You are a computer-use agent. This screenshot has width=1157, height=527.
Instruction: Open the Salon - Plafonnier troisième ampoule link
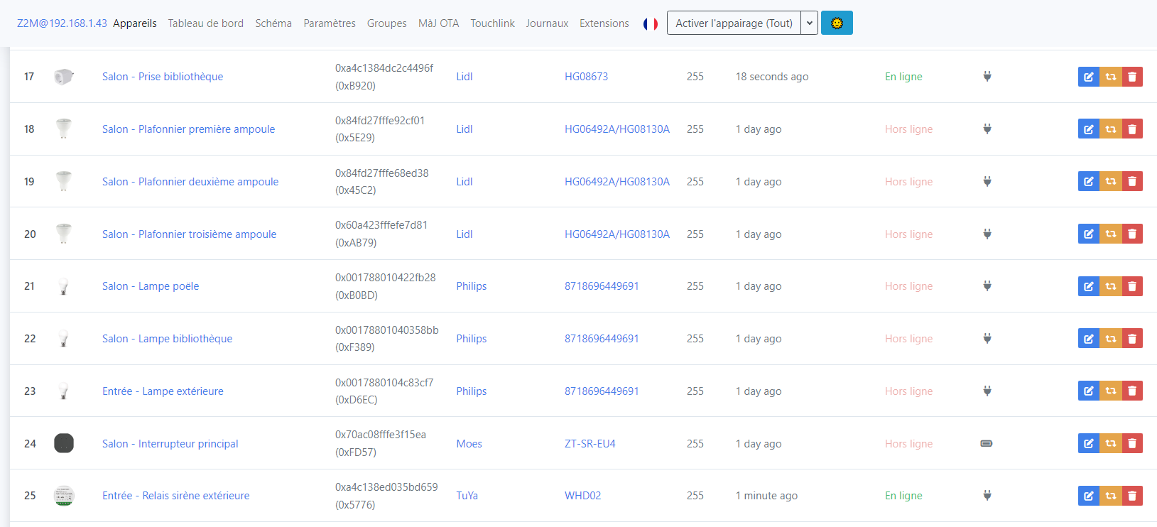(x=189, y=234)
